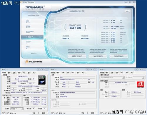Select the Deneb code name field

click(x=17, y=79)
